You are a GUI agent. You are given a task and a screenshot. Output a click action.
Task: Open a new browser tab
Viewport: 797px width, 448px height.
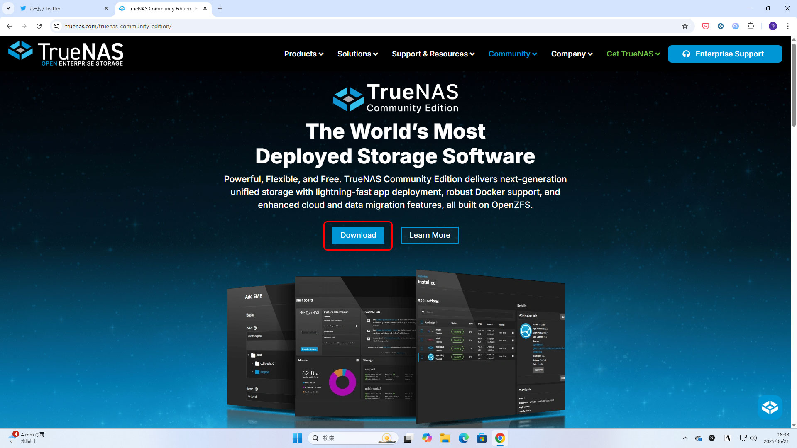tap(220, 8)
